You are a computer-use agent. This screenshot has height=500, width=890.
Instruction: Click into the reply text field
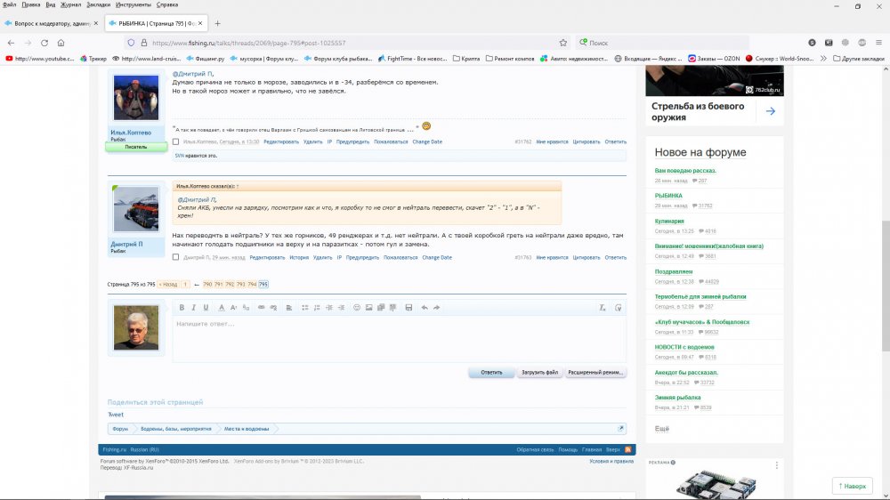click(400, 338)
